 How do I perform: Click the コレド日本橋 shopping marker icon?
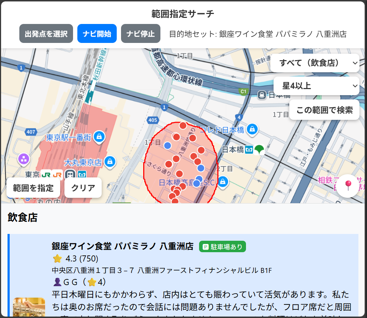point(252,129)
